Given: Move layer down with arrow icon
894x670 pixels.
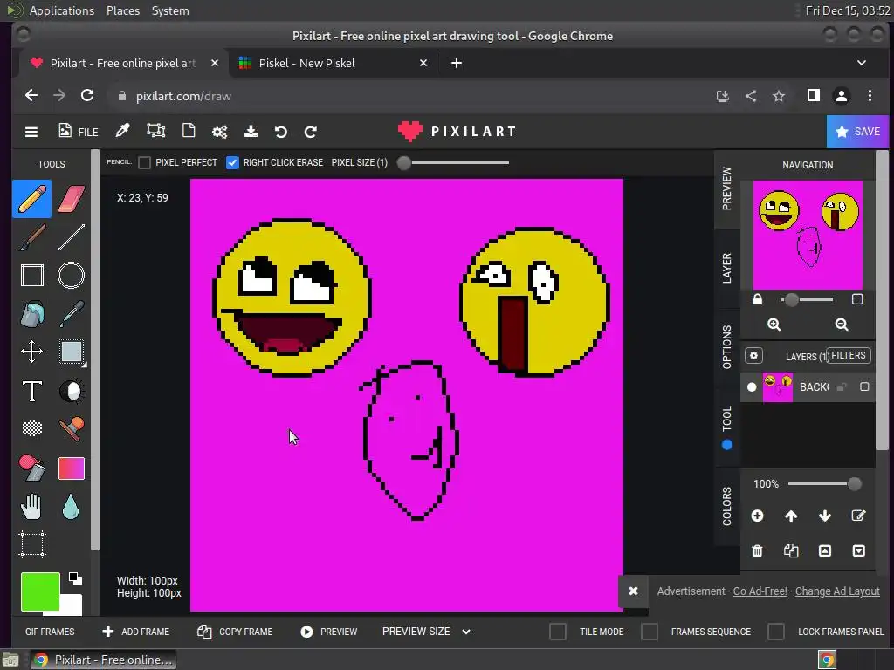Looking at the screenshot, I should (x=825, y=516).
